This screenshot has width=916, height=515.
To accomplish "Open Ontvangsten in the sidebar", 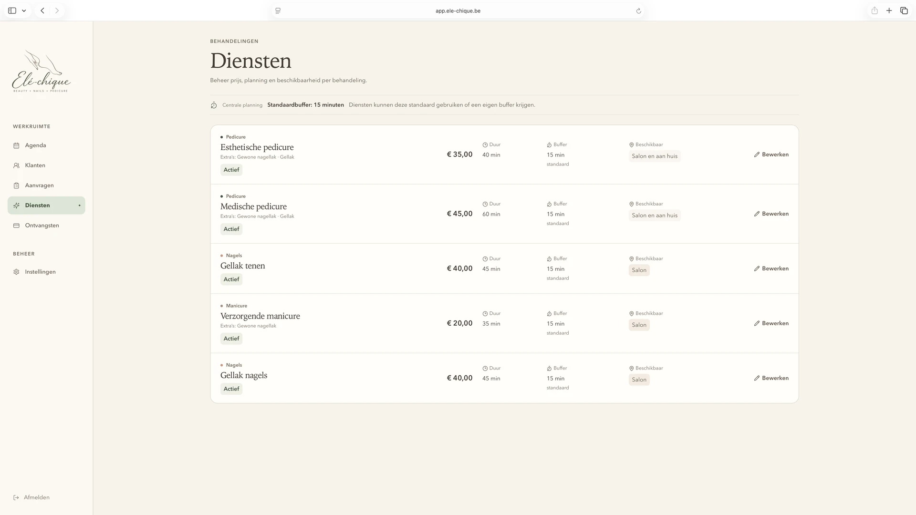I will click(46, 226).
